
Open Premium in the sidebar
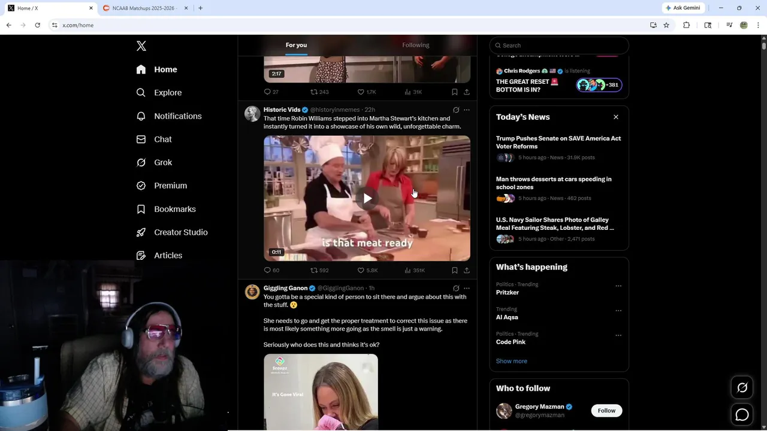pyautogui.click(x=162, y=186)
